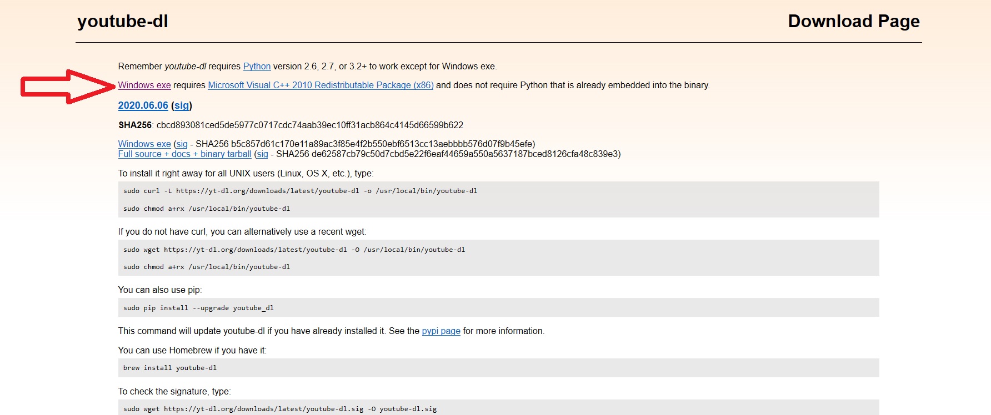
Task: Open Microsoft Visual C++ 2010 Redistributable link
Action: [321, 85]
